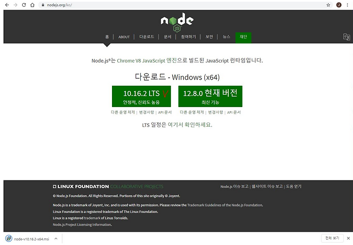Click the padlock site security icon
The width and height of the screenshot is (353, 245).
point(43,5)
